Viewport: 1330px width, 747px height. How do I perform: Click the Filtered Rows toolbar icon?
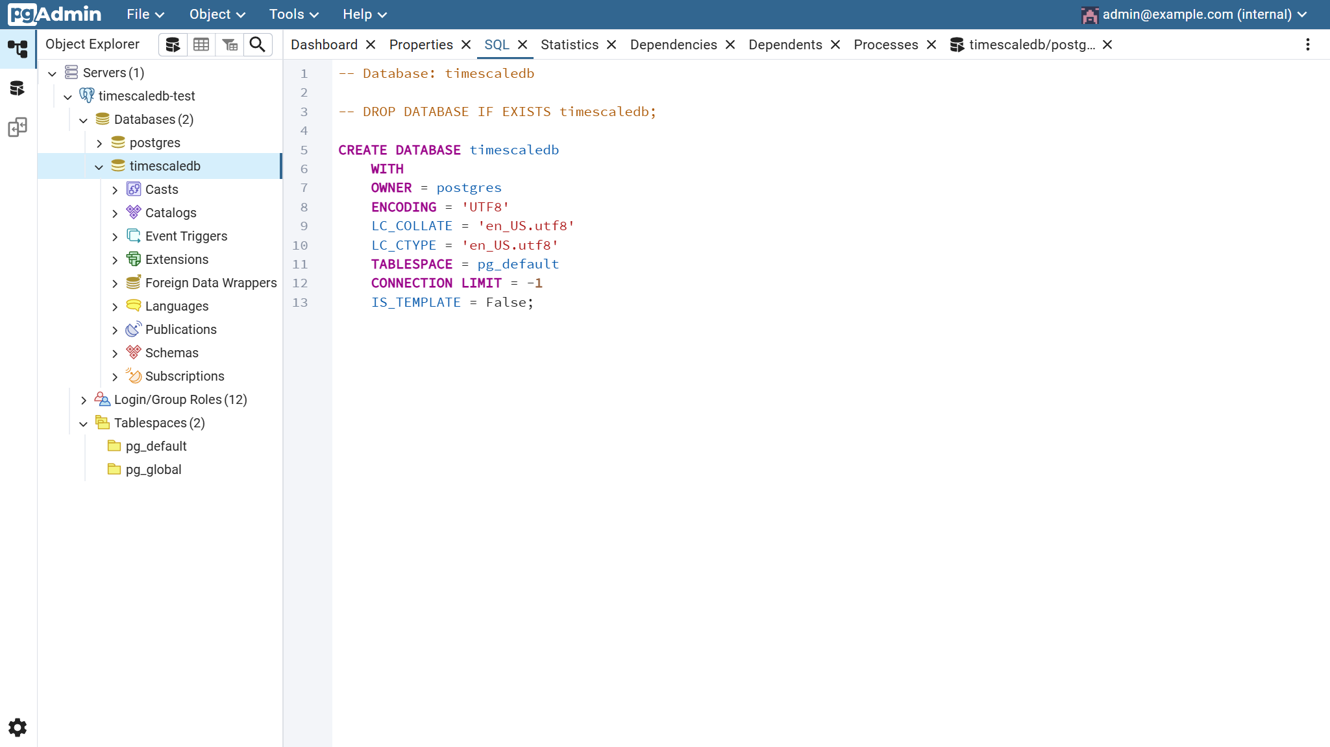pyautogui.click(x=230, y=44)
